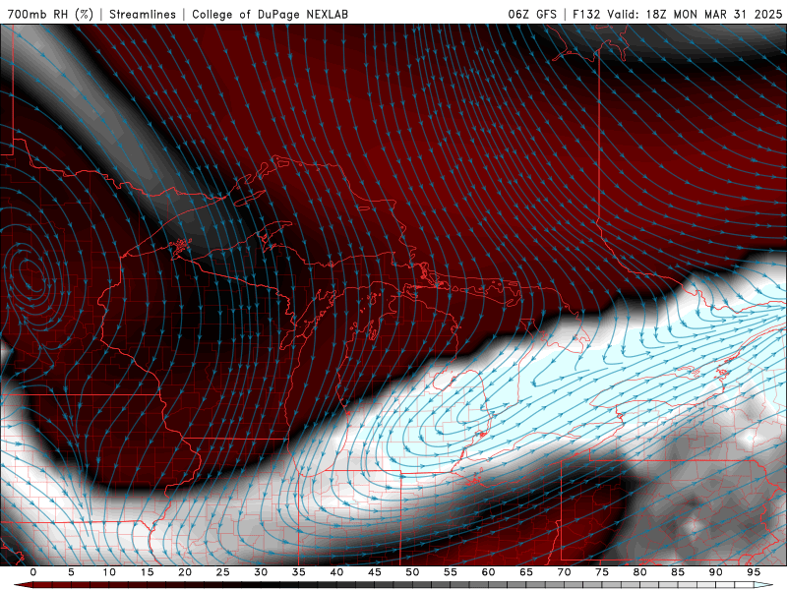Click the 10 value on the color scale
The height and width of the screenshot is (590, 787).
click(x=109, y=572)
